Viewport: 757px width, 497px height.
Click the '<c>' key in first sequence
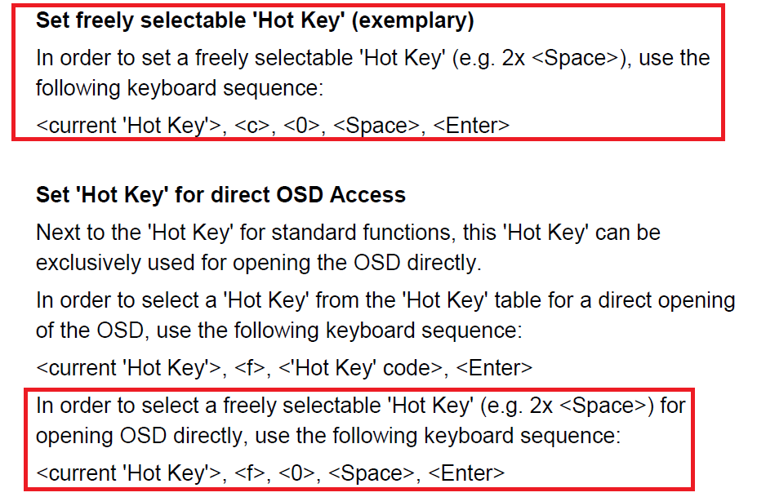(252, 126)
